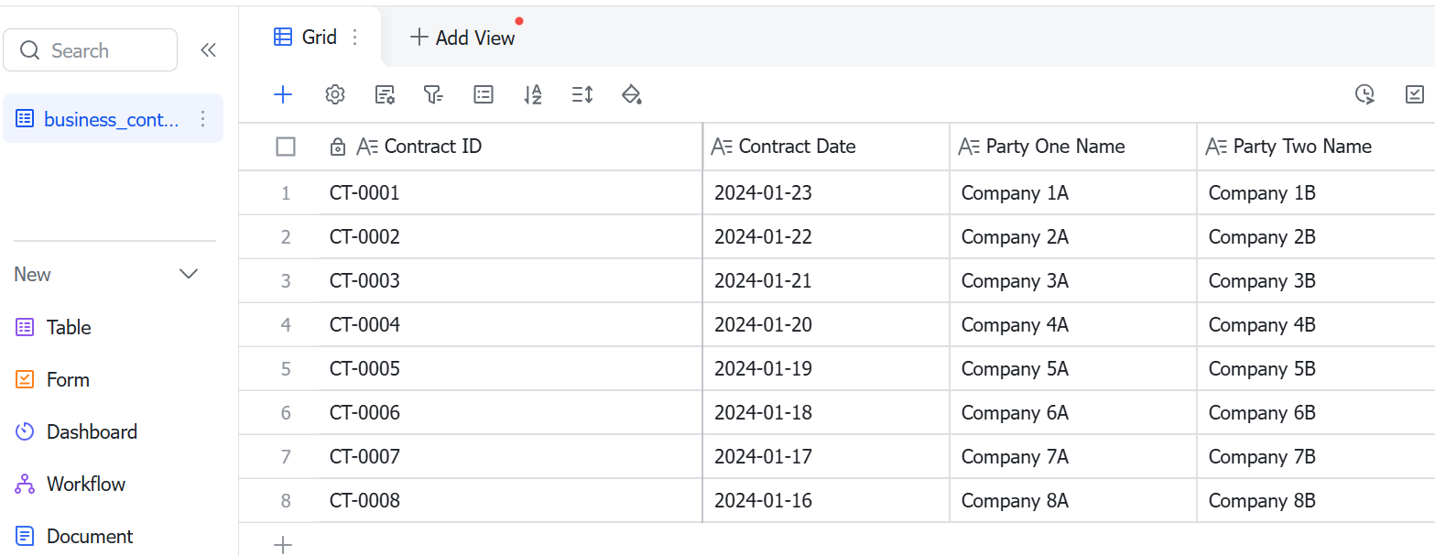Viewport: 1435px width, 556px height.
Task: Open the group records list icon
Action: coord(484,94)
